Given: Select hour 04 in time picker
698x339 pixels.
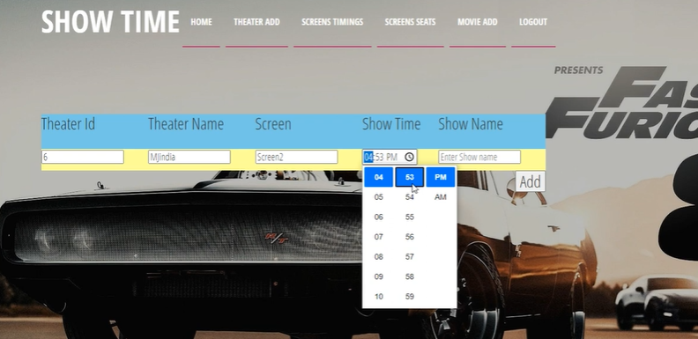Looking at the screenshot, I should [378, 177].
